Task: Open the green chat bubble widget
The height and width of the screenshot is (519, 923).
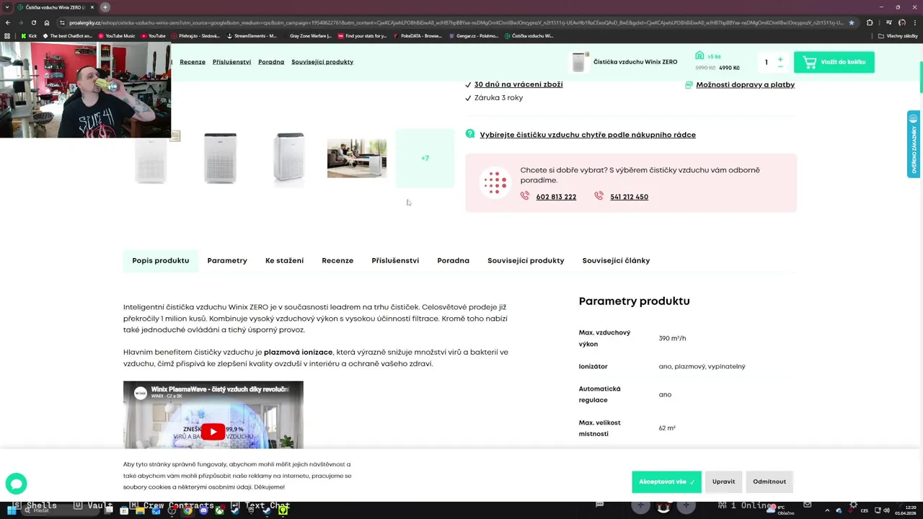Action: coord(16,484)
